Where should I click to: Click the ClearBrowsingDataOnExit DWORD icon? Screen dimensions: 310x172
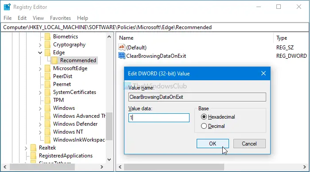click(122, 56)
